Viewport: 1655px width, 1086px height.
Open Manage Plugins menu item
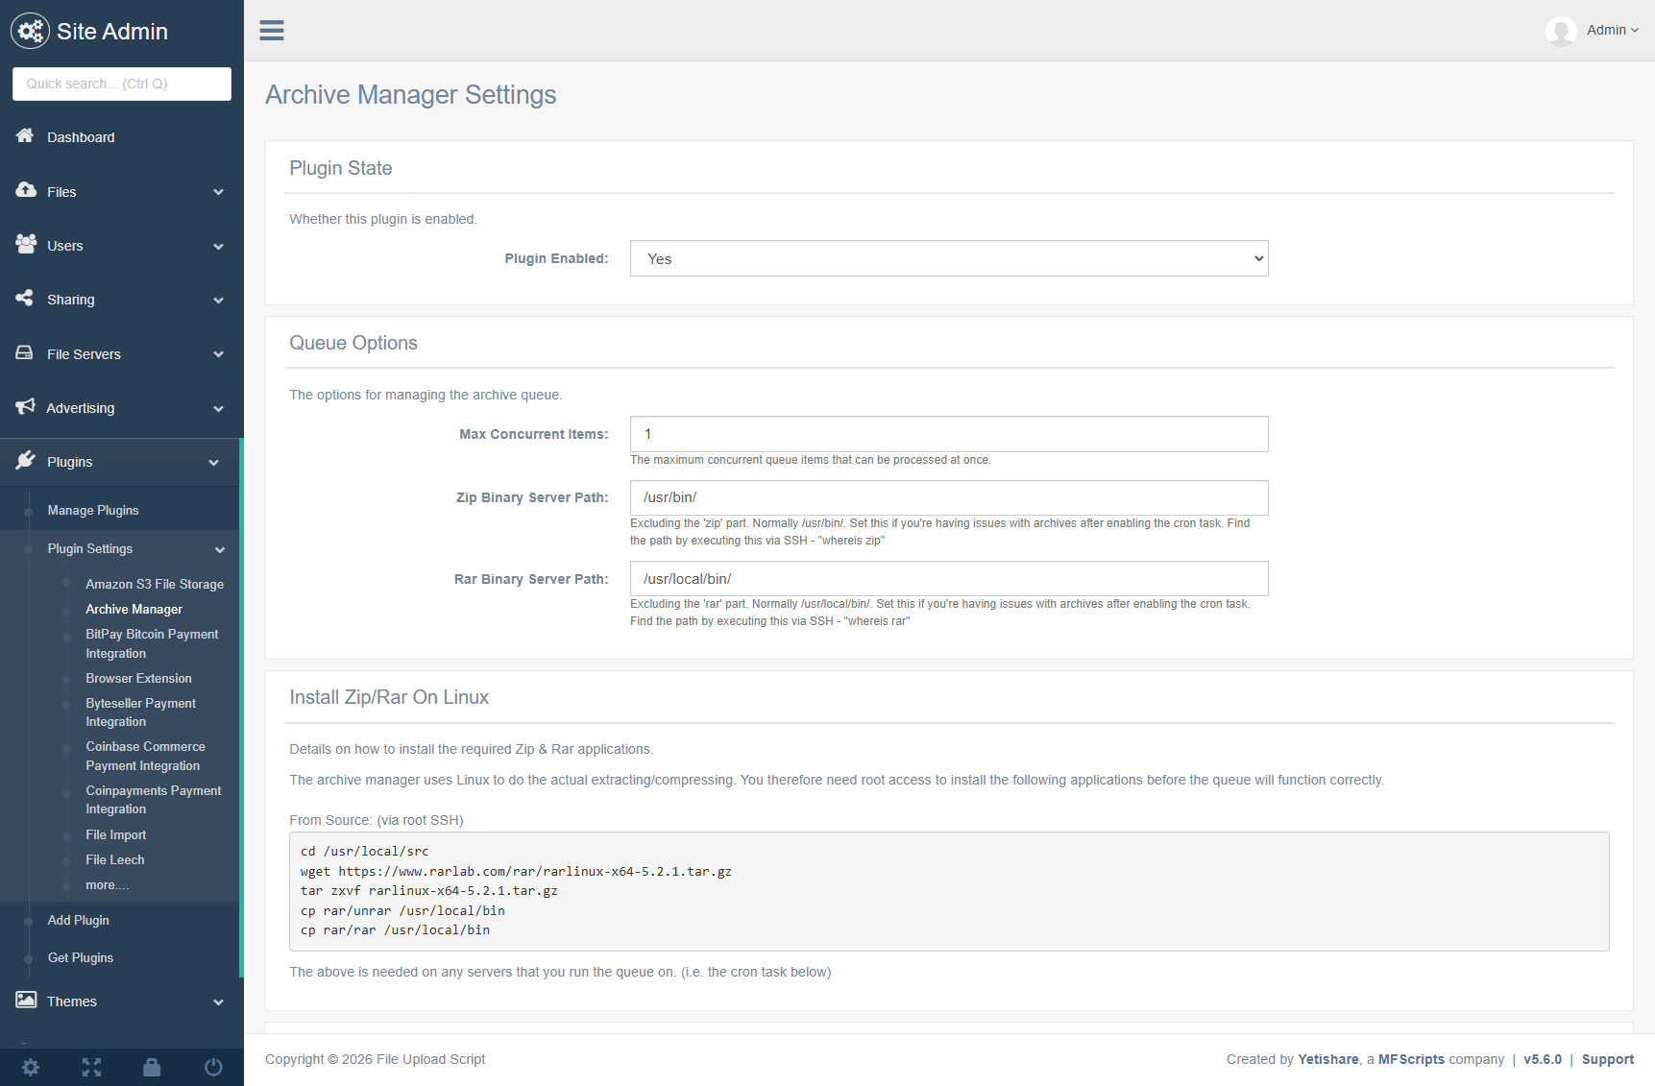[93, 511]
